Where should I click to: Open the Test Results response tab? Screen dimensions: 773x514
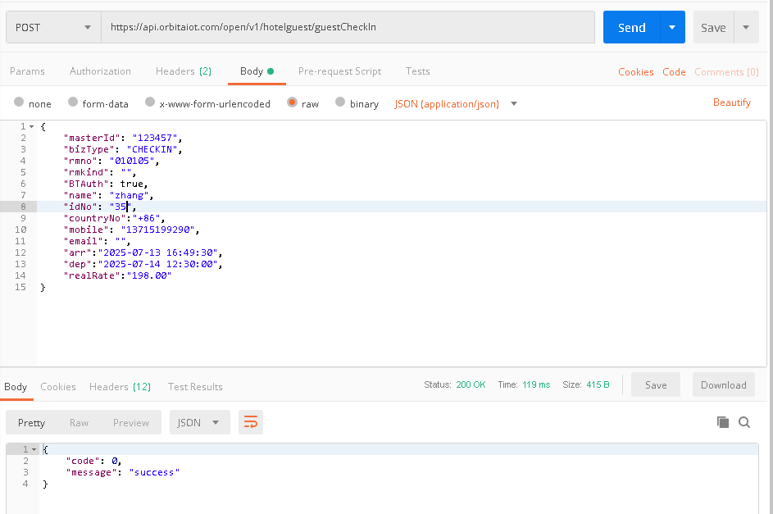coord(195,386)
